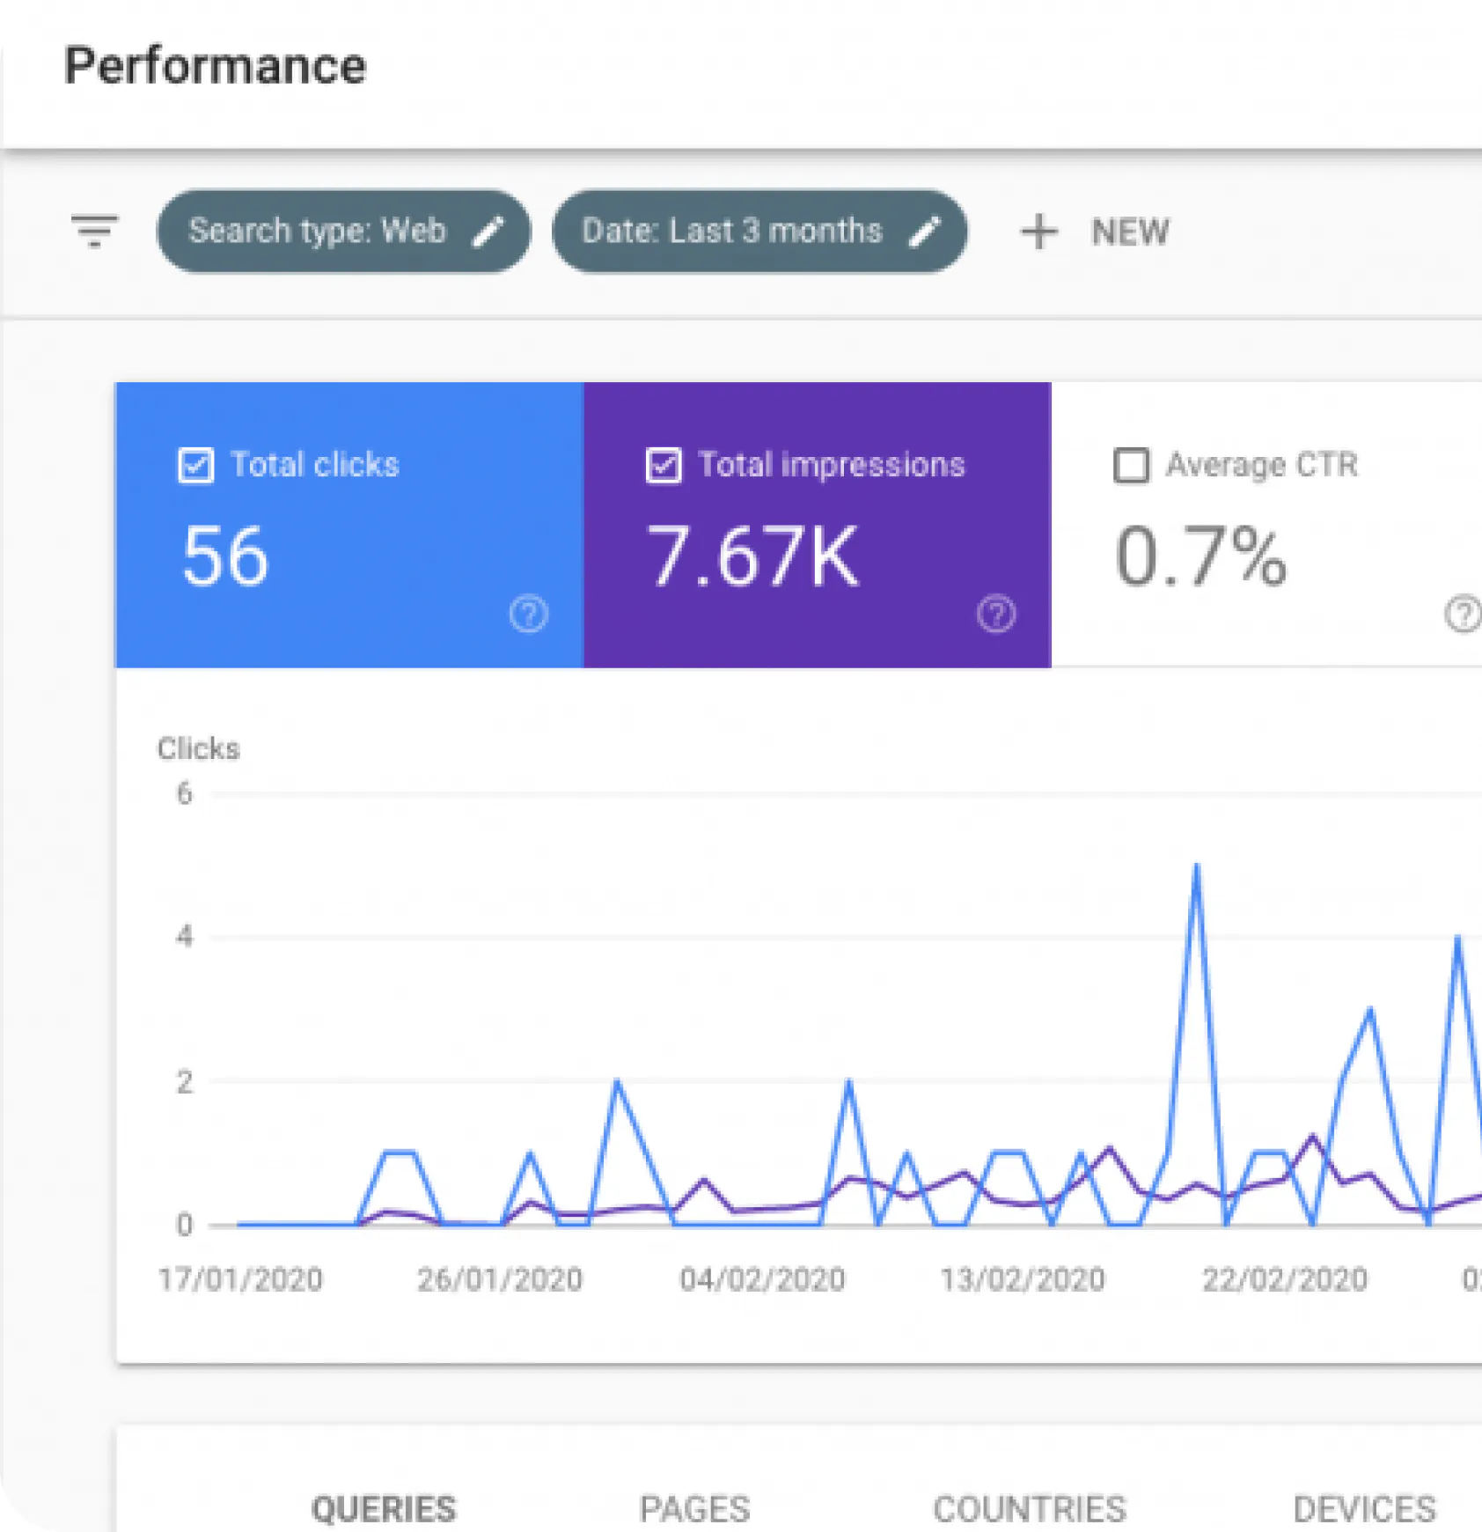Viewport: 1482px width, 1532px height.
Task: Uncheck the Total clicks checkbox
Action: click(x=195, y=465)
